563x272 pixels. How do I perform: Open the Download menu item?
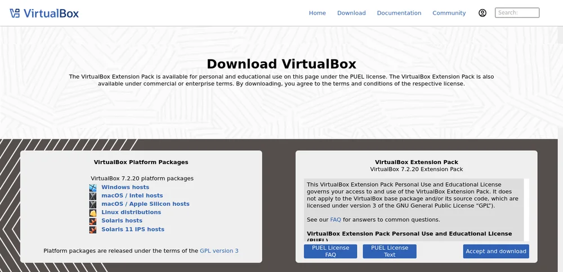coord(351,13)
